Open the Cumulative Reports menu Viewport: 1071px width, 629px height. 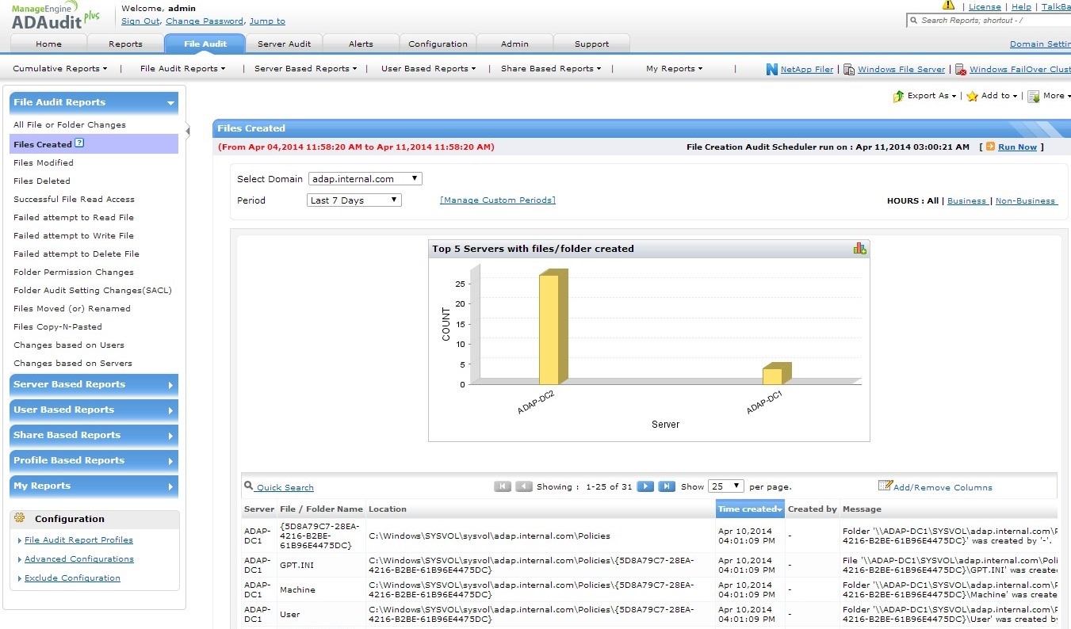60,69
